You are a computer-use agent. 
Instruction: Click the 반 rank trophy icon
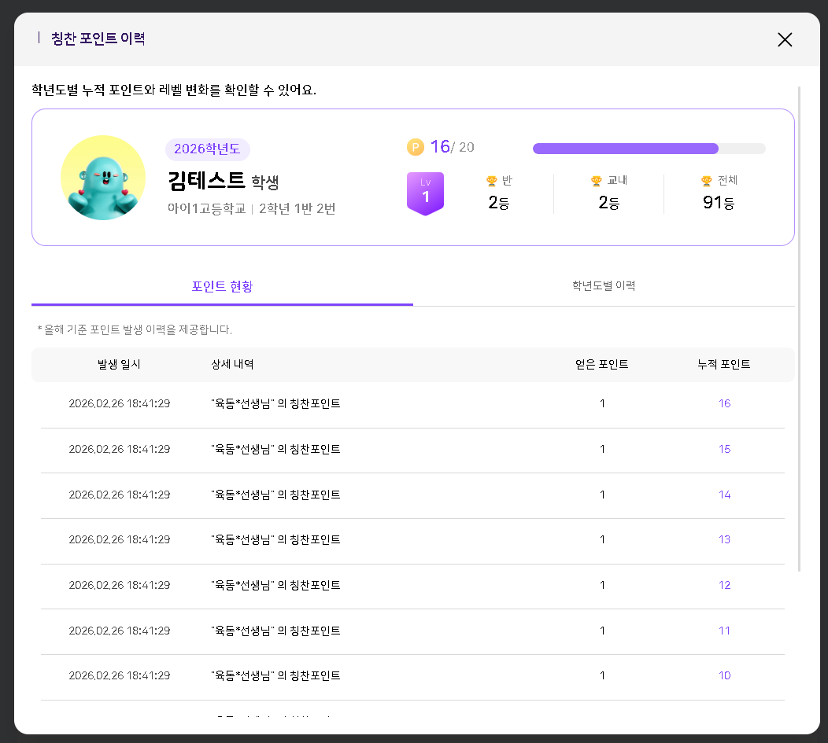point(492,181)
